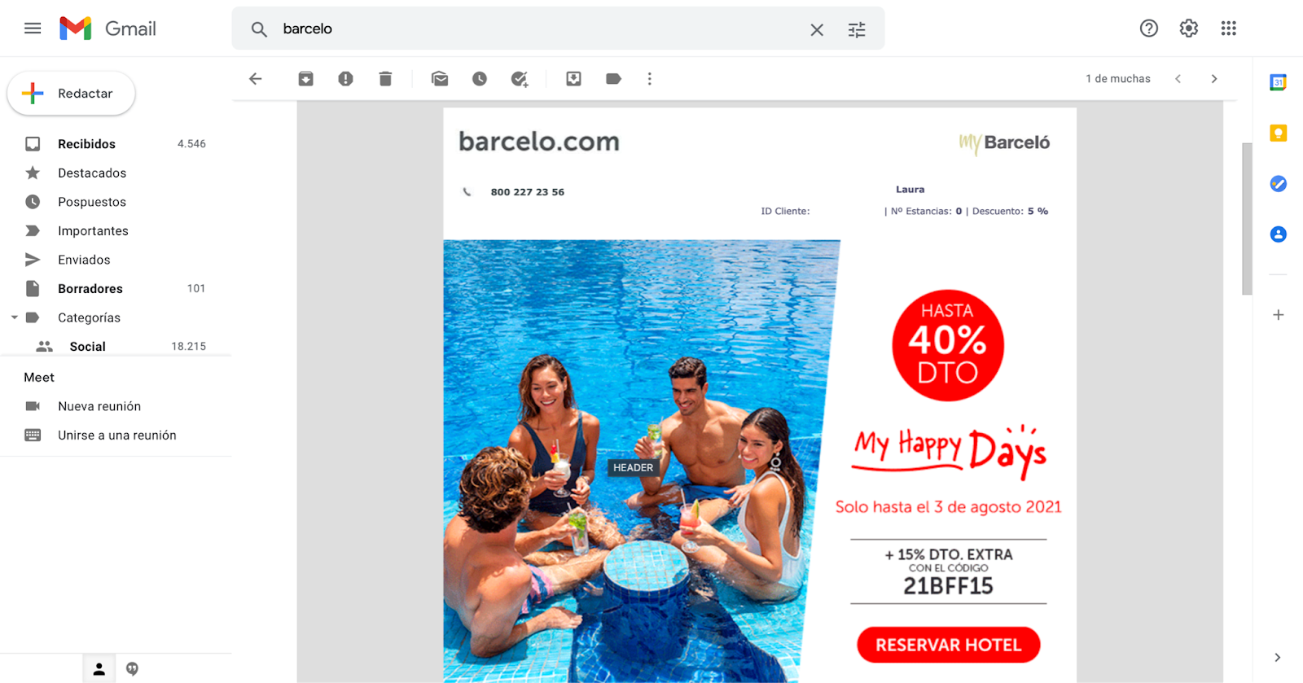Open the three-dot more actions menu
Viewport: 1303px width, 683px height.
[x=649, y=79]
